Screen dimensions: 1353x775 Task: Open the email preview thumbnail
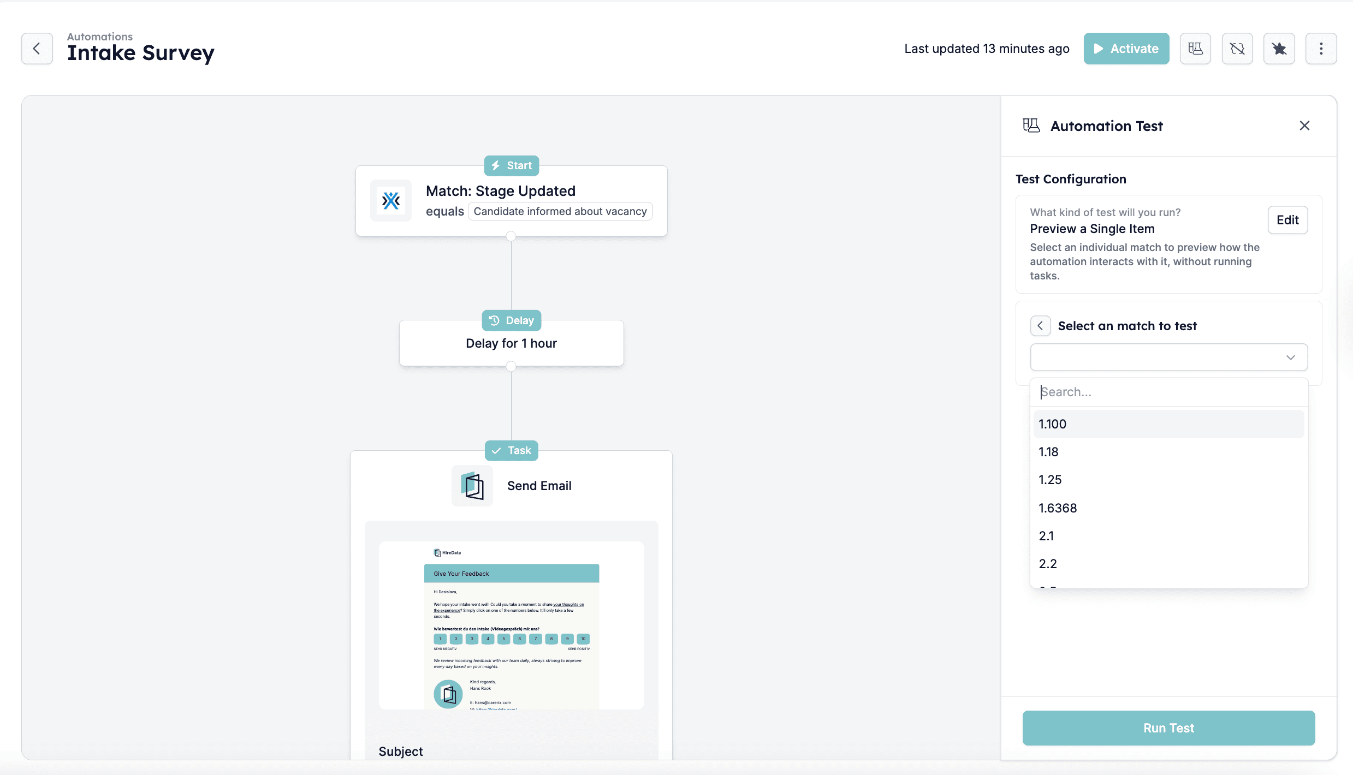point(512,625)
